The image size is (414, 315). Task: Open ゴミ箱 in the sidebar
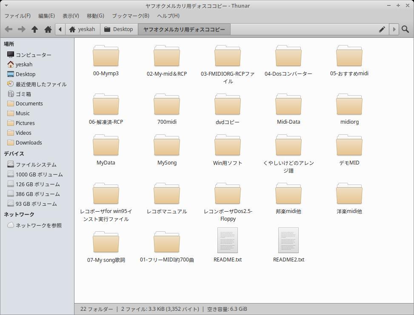pos(23,94)
